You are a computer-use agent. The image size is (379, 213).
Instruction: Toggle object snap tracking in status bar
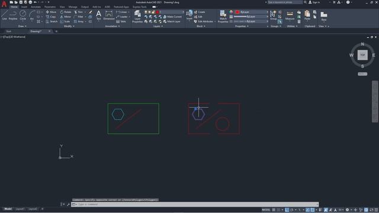308,210
